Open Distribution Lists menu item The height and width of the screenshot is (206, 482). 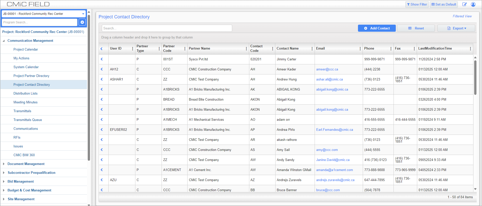(x=25, y=93)
